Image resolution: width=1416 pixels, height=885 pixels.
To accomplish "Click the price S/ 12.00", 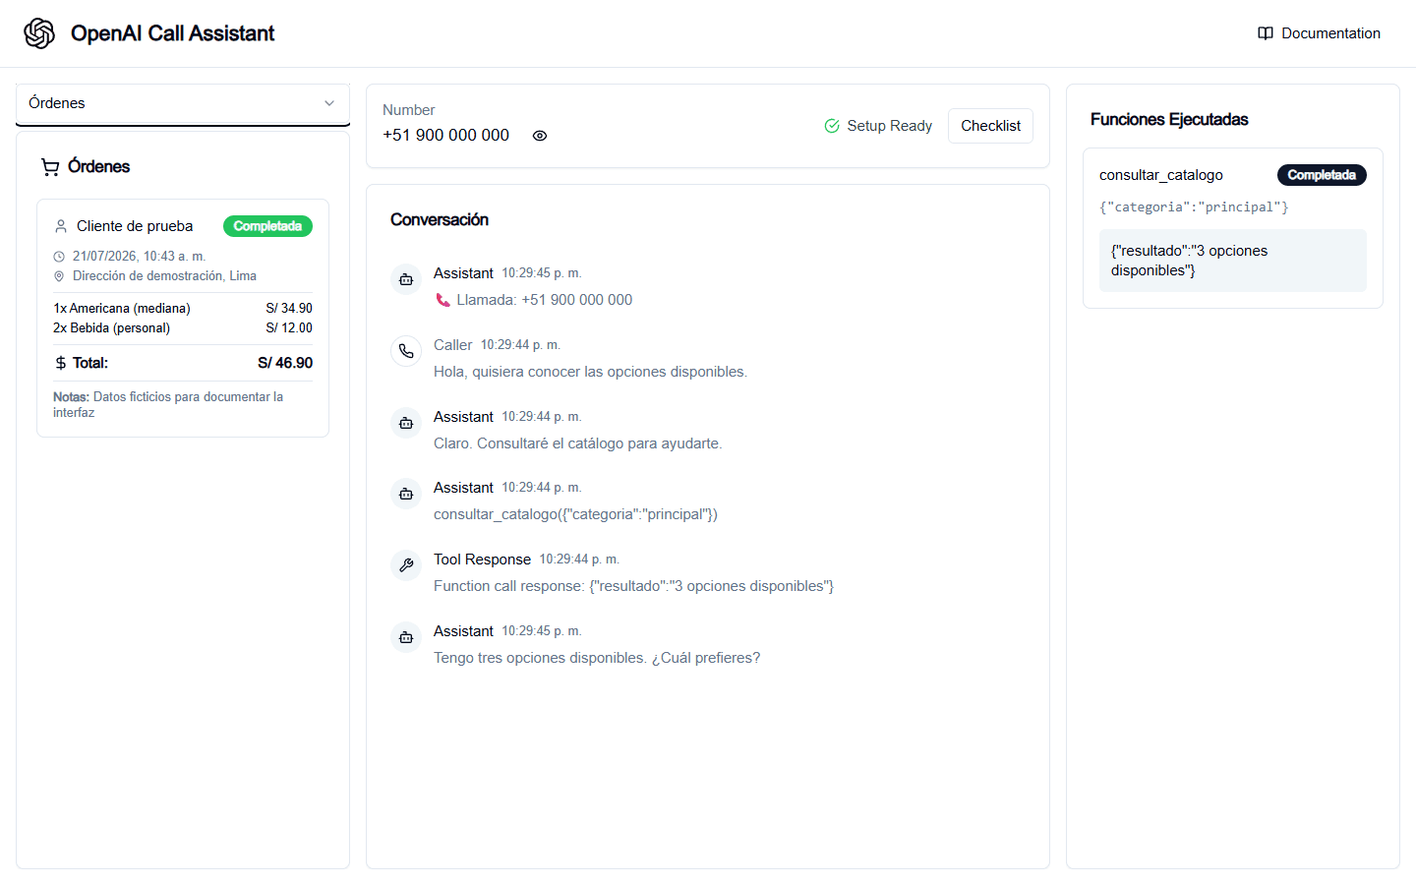I will tap(289, 328).
